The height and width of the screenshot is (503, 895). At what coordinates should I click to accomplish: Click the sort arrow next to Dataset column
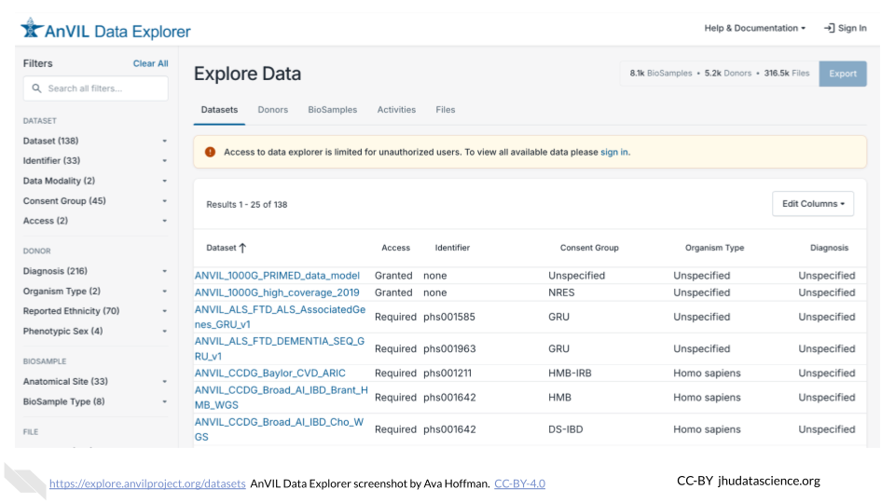coord(242,248)
